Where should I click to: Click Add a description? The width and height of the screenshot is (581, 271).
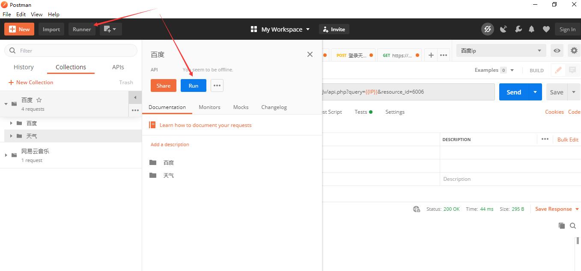point(170,144)
